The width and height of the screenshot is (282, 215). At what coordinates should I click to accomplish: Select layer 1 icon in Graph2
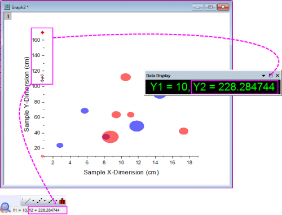(8, 16)
